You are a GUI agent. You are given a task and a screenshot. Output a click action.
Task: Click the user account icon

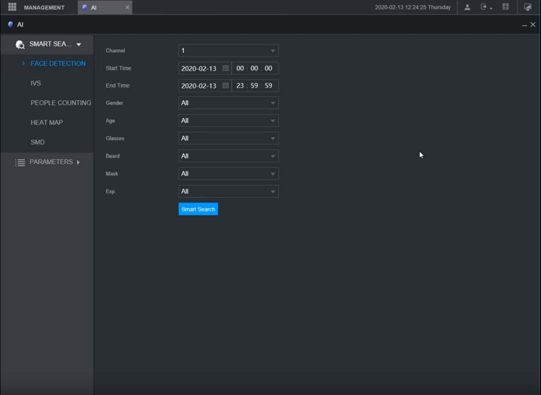(x=467, y=7)
